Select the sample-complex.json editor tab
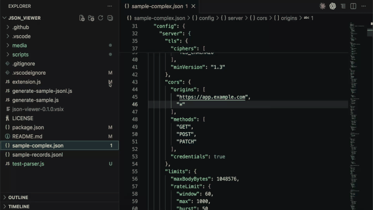Screen dimensions: 373x210 point(159,6)
